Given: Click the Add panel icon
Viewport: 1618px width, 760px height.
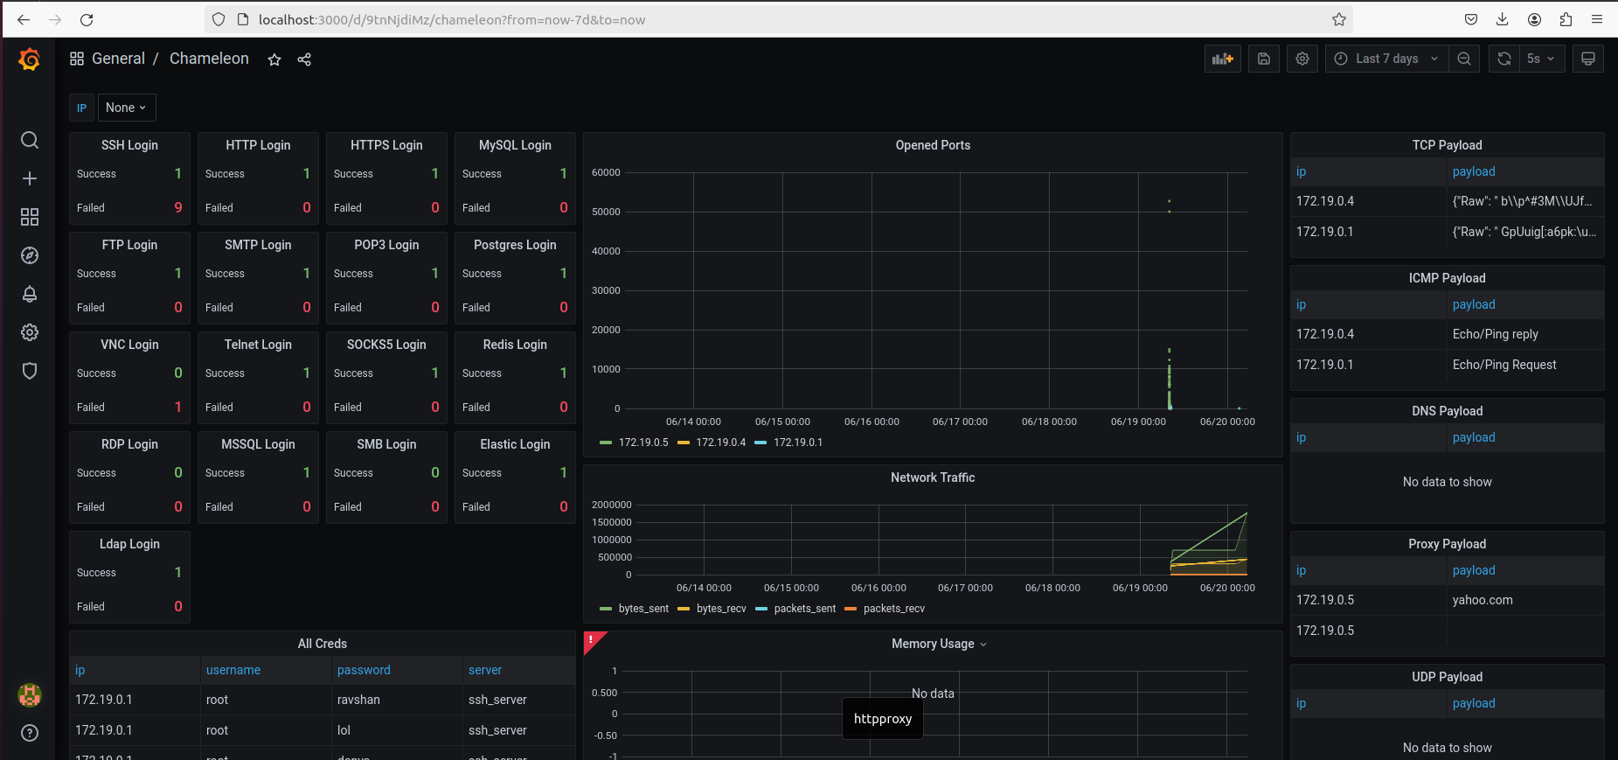Looking at the screenshot, I should click(x=1222, y=59).
